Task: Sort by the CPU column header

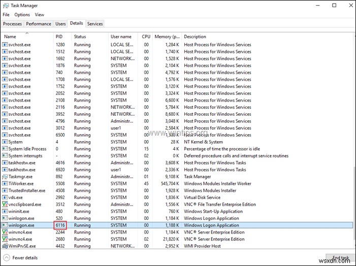Action: [146, 37]
